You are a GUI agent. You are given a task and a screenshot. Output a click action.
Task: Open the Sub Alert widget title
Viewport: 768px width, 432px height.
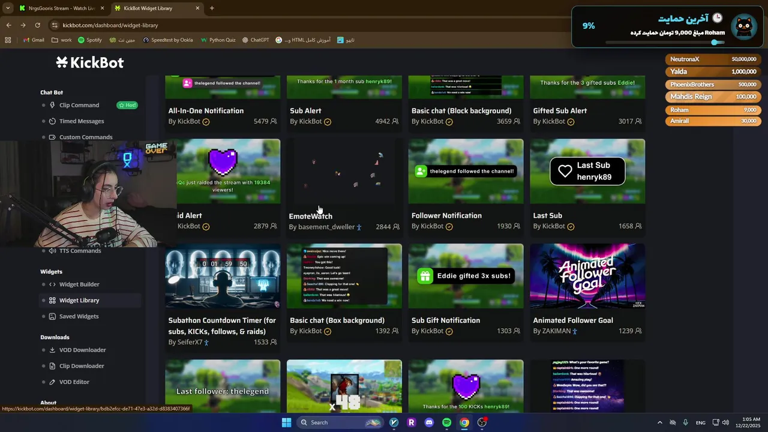coord(305,110)
